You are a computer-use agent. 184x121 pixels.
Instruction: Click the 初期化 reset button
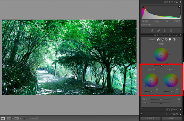[x=171, y=119]
